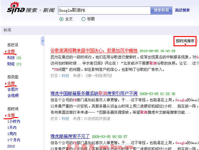Filter results to 1个月内

pyautogui.click(x=14, y=140)
